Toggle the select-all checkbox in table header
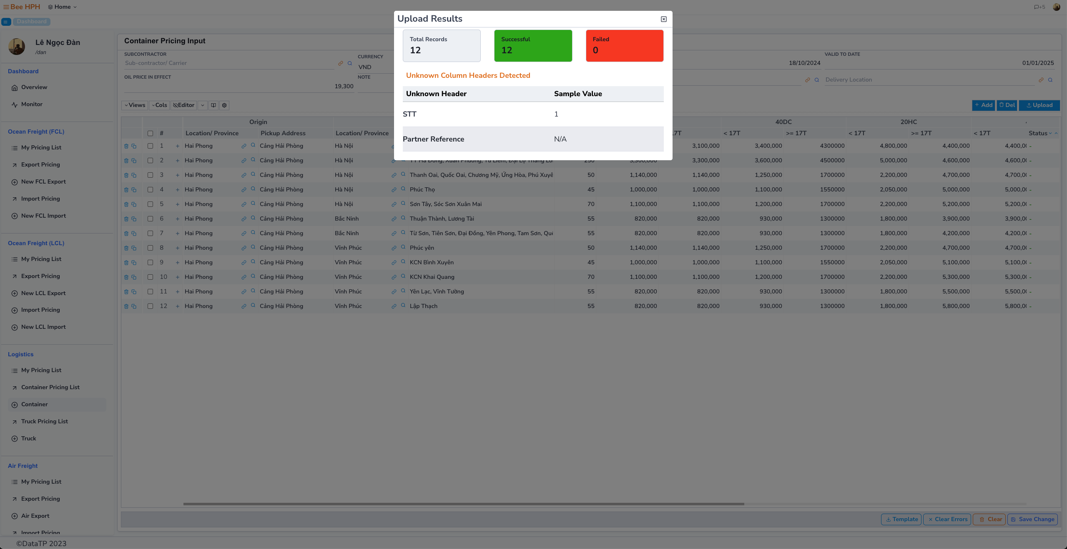Screen dimensions: 1067x549 [151, 133]
